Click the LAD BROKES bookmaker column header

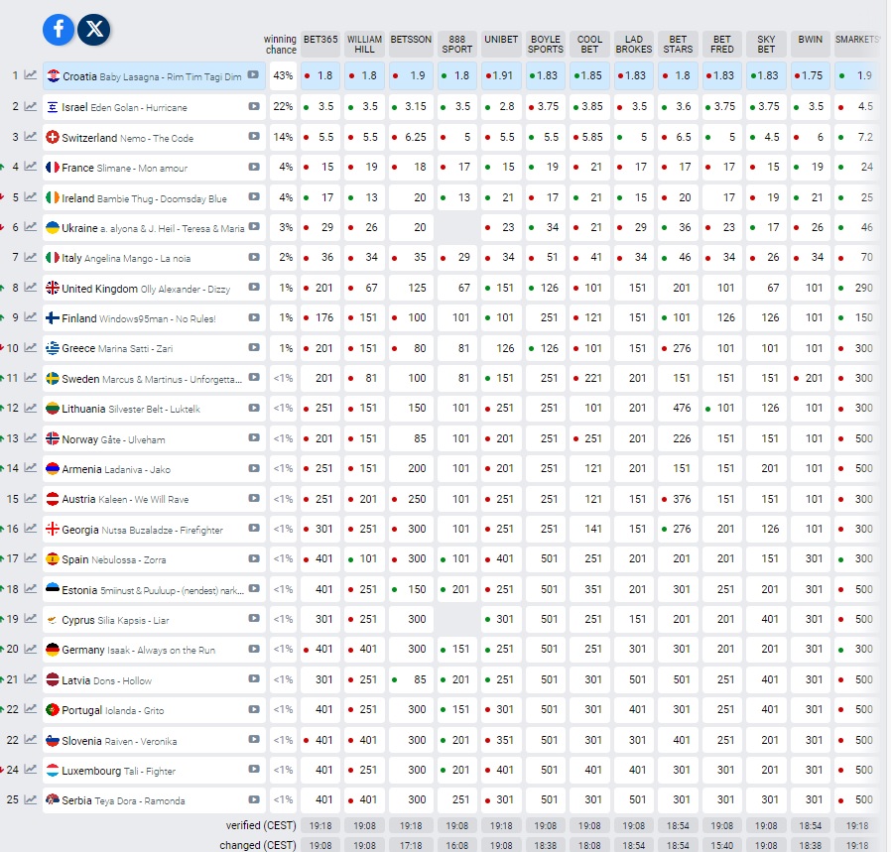click(634, 44)
